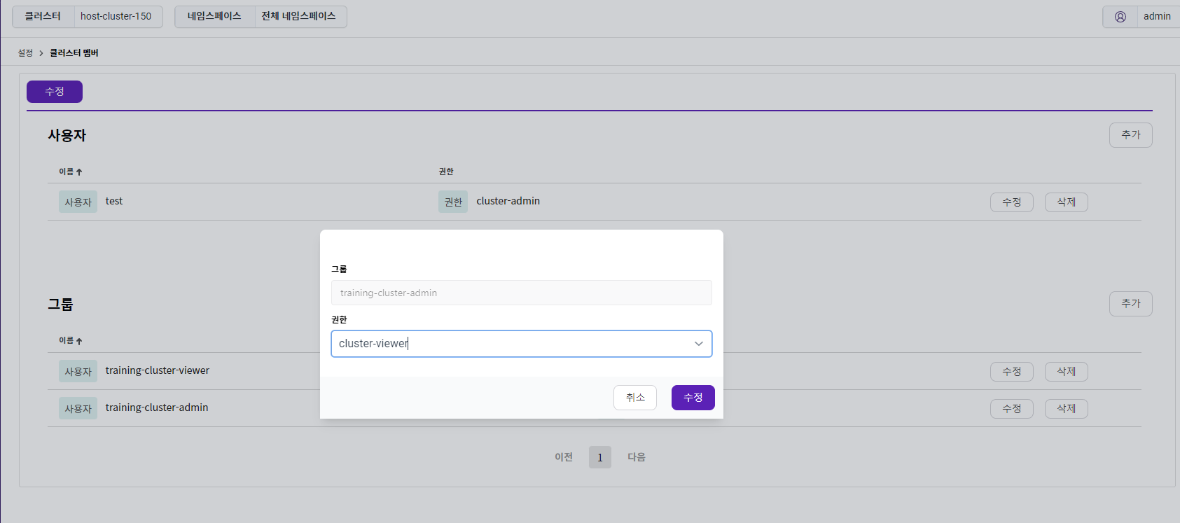The height and width of the screenshot is (523, 1180).
Task: Click 수정 button in test user row
Action: (x=1012, y=202)
